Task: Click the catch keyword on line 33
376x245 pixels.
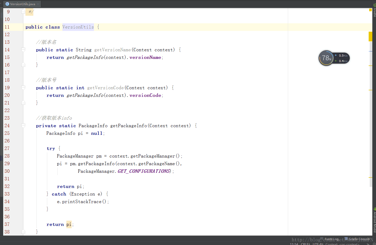Action: (59, 194)
